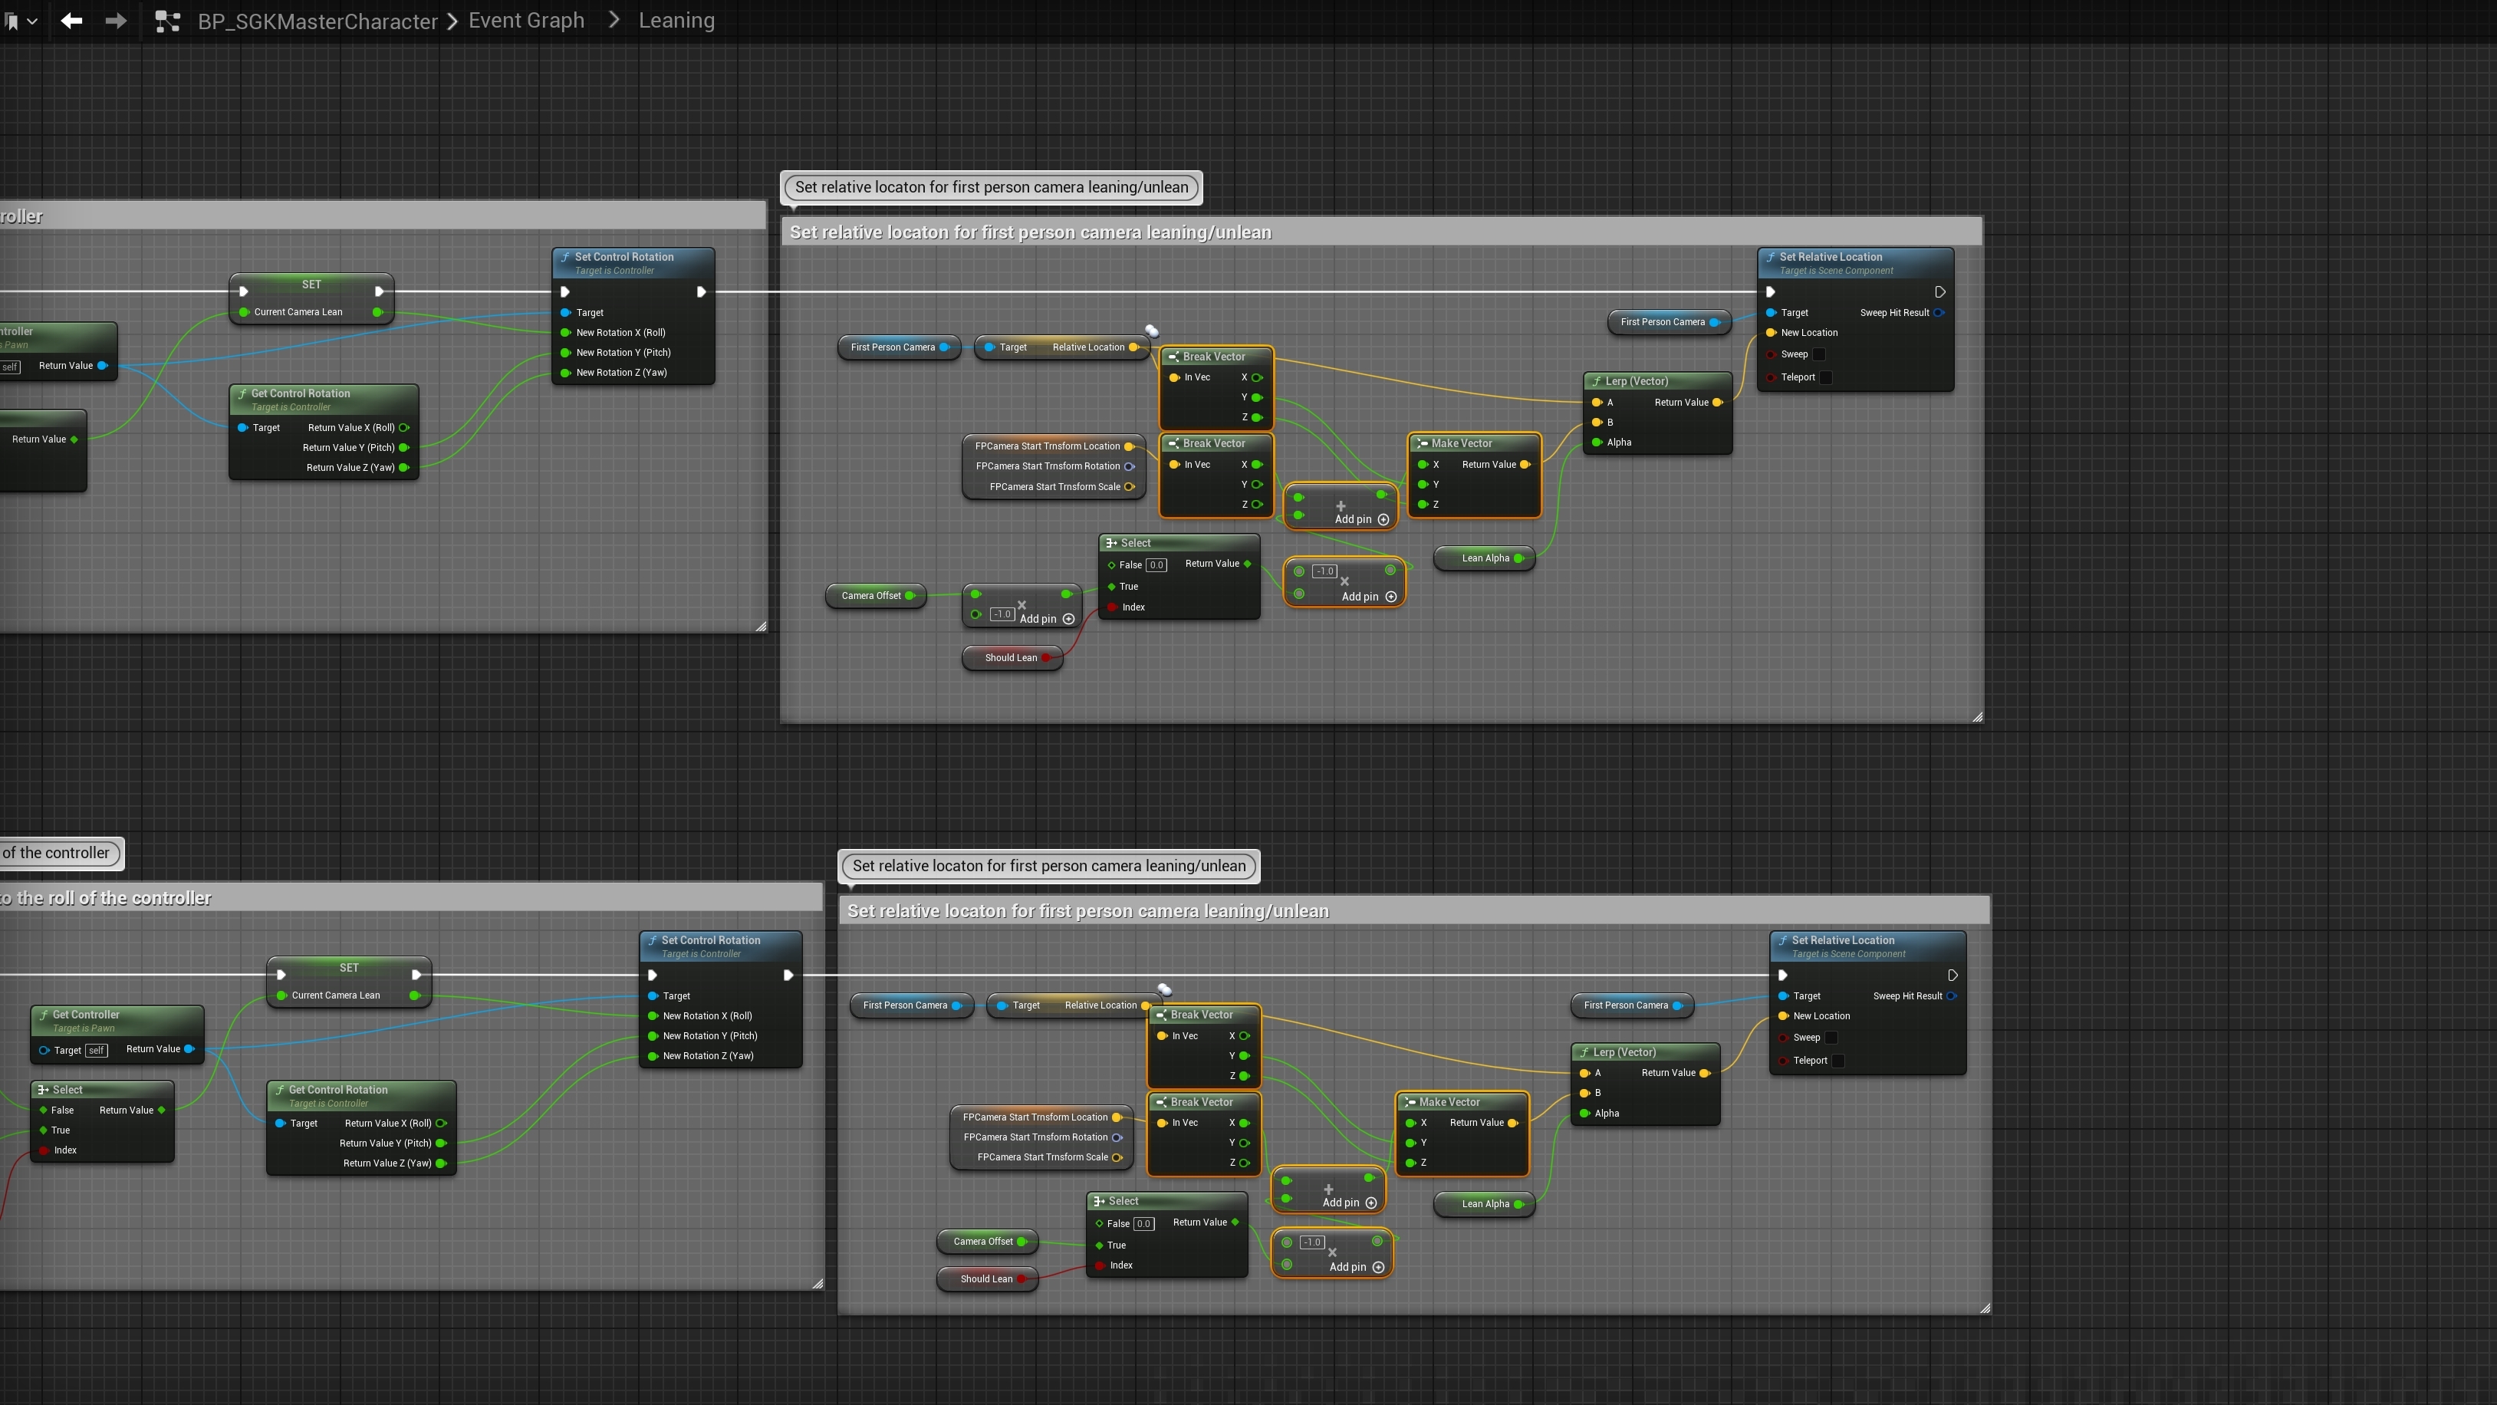Enable Sweep checkbox on lower Set Relative Location
2497x1405 pixels.
1831,1038
